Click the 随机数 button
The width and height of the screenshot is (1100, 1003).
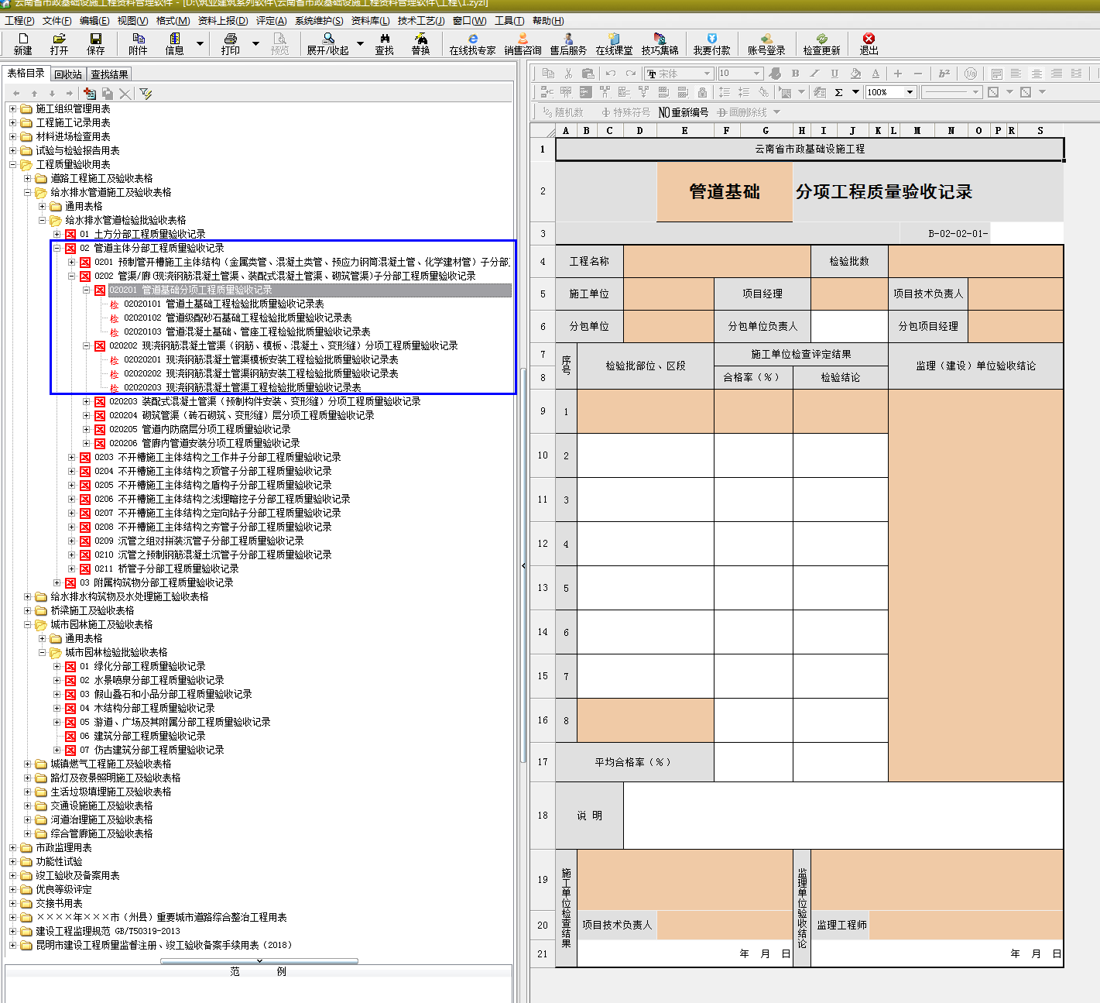(563, 112)
